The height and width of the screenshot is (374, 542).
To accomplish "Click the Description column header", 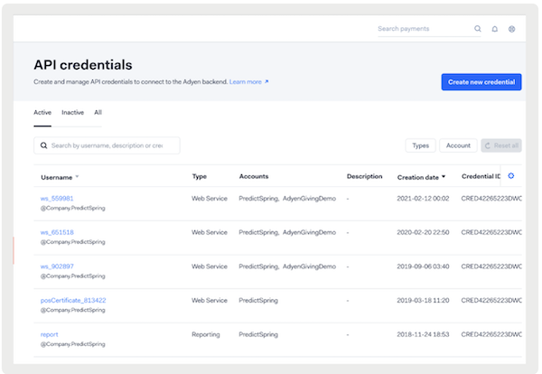I will coord(364,176).
